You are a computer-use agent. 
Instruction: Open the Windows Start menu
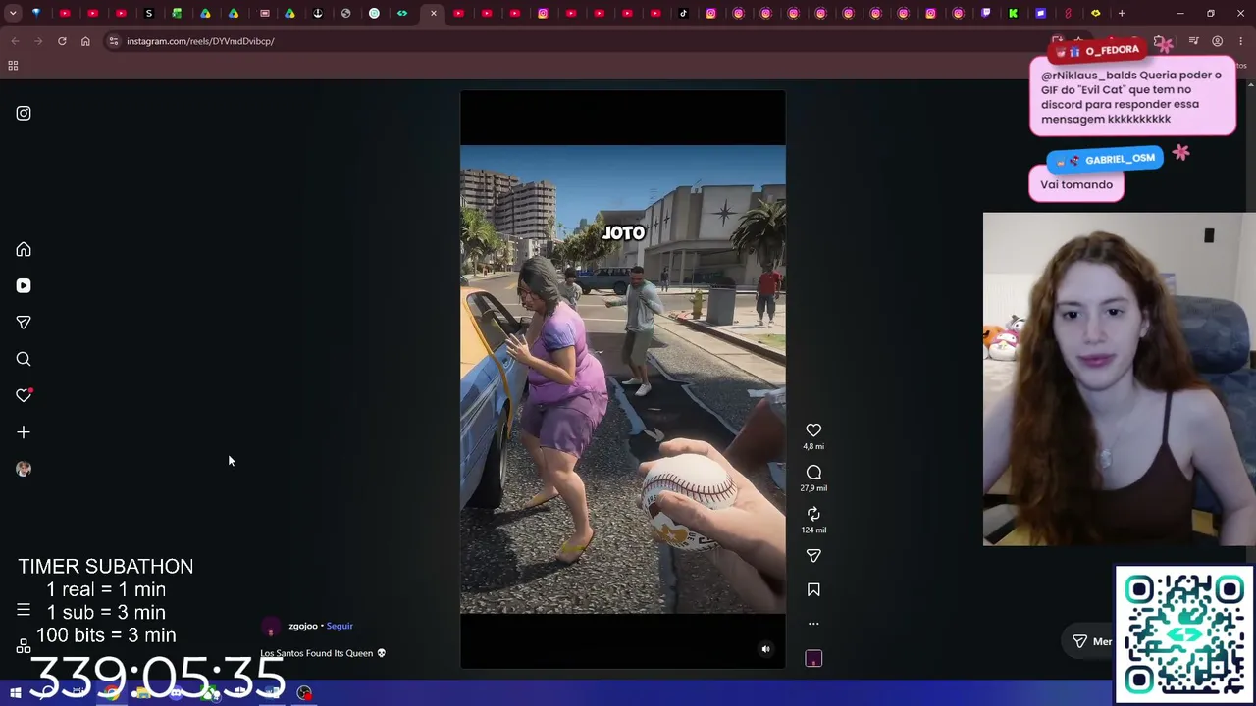[15, 693]
